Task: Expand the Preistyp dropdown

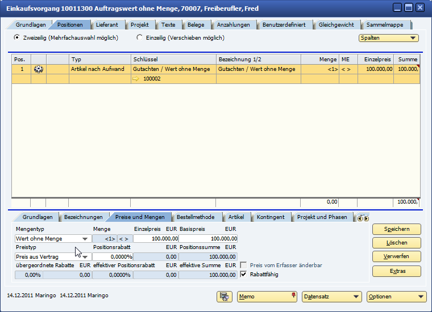Action: tap(85, 257)
